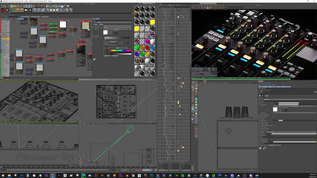Select the orange material sphere
This screenshot has height=178, width=317.
[x=142, y=48]
